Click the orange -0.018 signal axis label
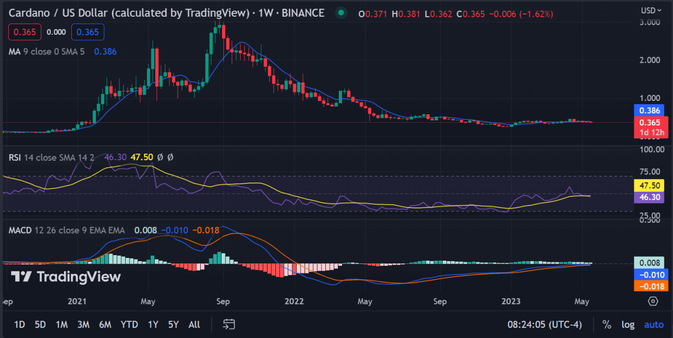 [651, 286]
